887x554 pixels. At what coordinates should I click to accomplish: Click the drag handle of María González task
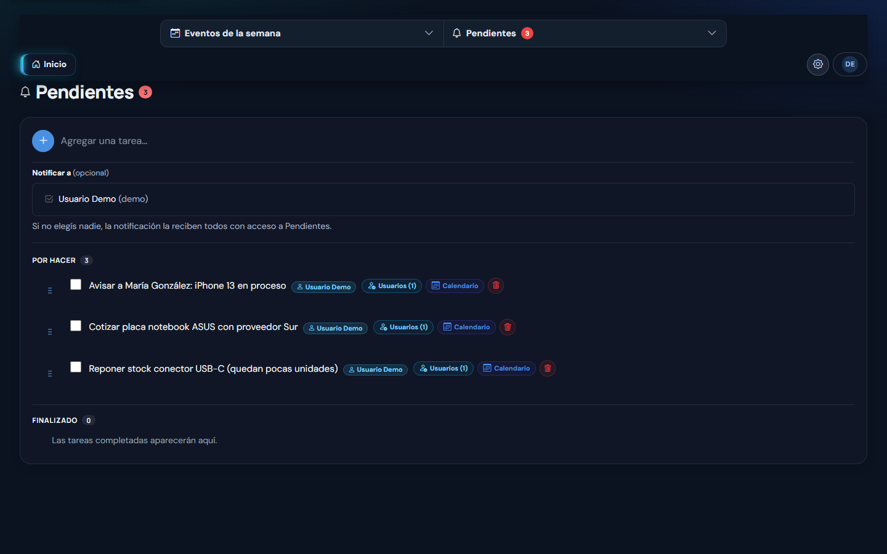pos(50,291)
